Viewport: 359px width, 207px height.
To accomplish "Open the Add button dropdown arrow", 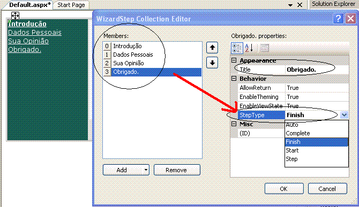I will (x=146, y=170).
